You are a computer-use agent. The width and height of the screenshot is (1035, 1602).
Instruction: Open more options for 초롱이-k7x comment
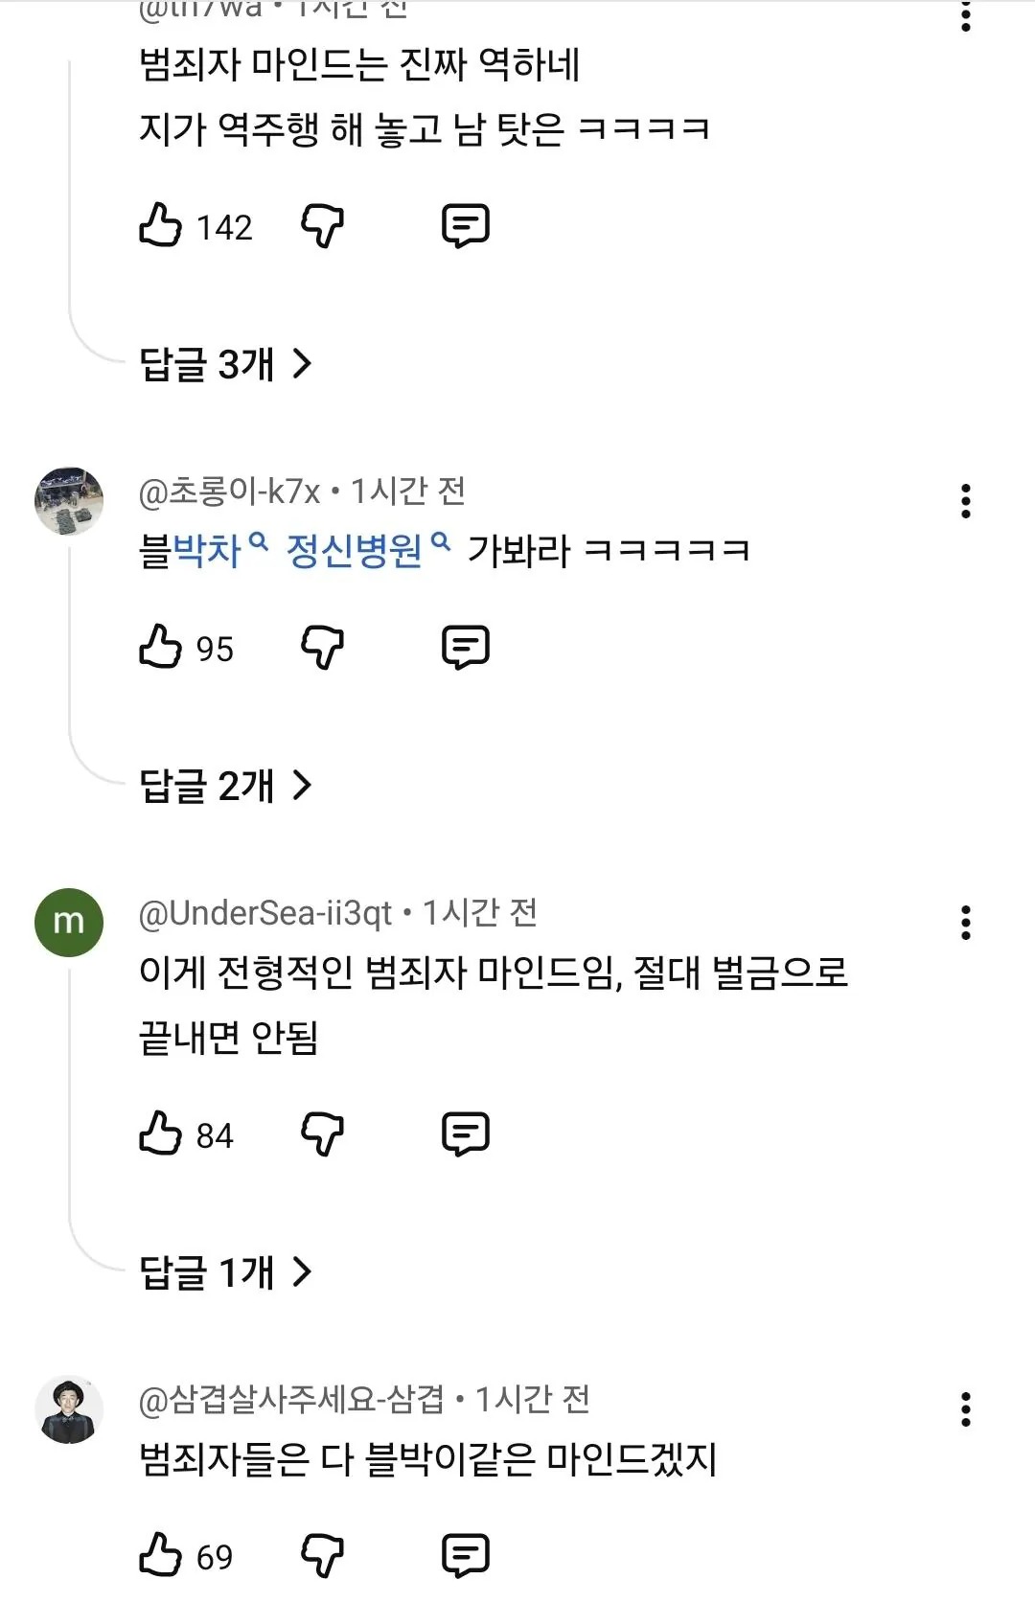[965, 501]
